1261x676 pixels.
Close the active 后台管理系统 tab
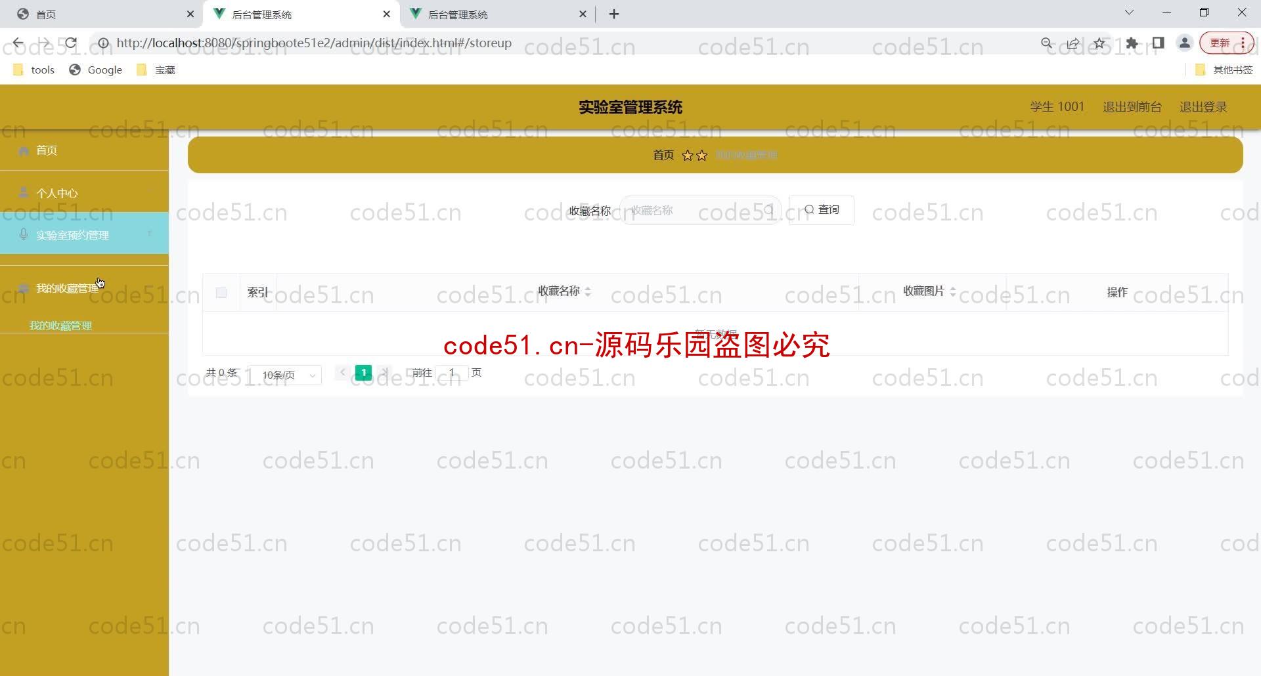386,14
